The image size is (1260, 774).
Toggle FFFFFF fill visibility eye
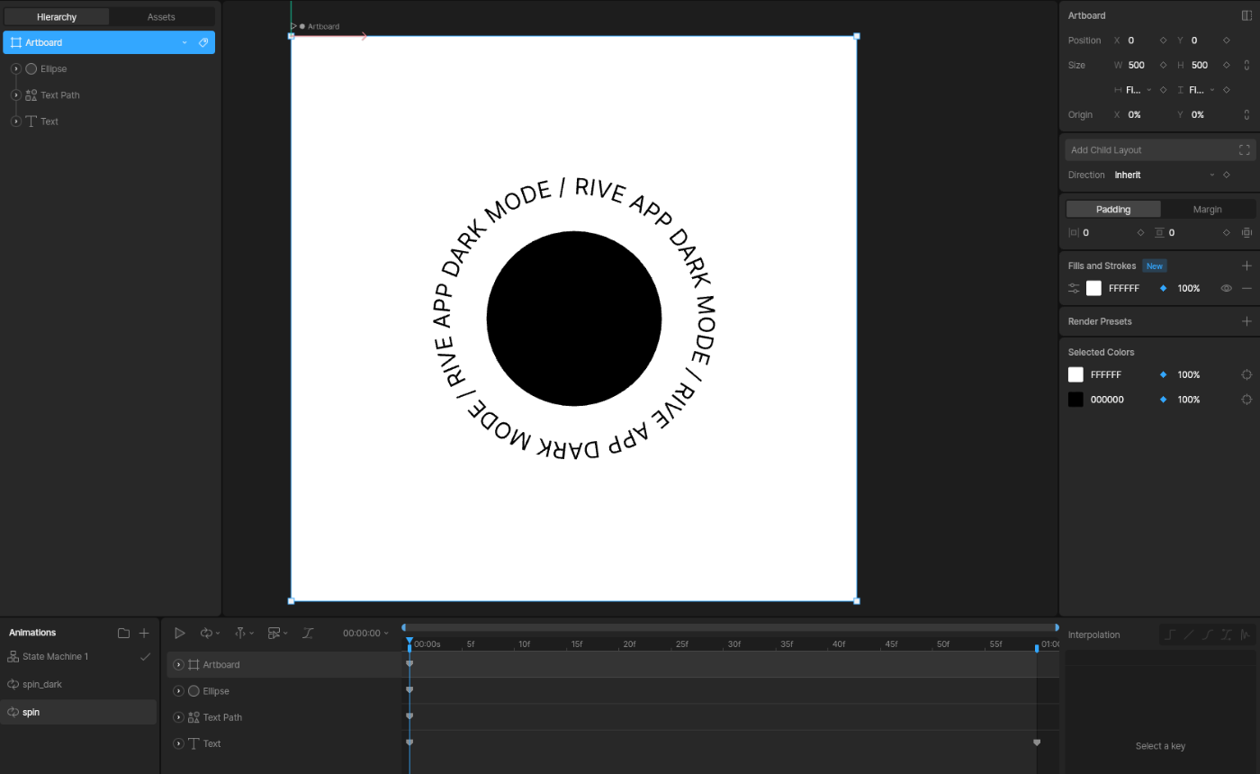(x=1226, y=288)
